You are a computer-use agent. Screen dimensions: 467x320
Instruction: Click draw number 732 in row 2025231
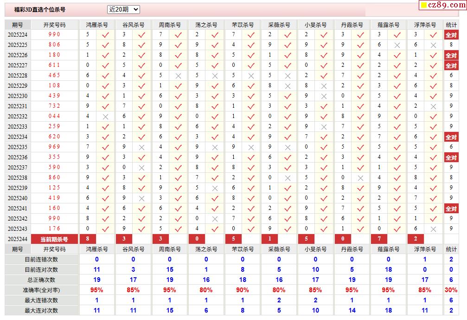click(x=54, y=106)
